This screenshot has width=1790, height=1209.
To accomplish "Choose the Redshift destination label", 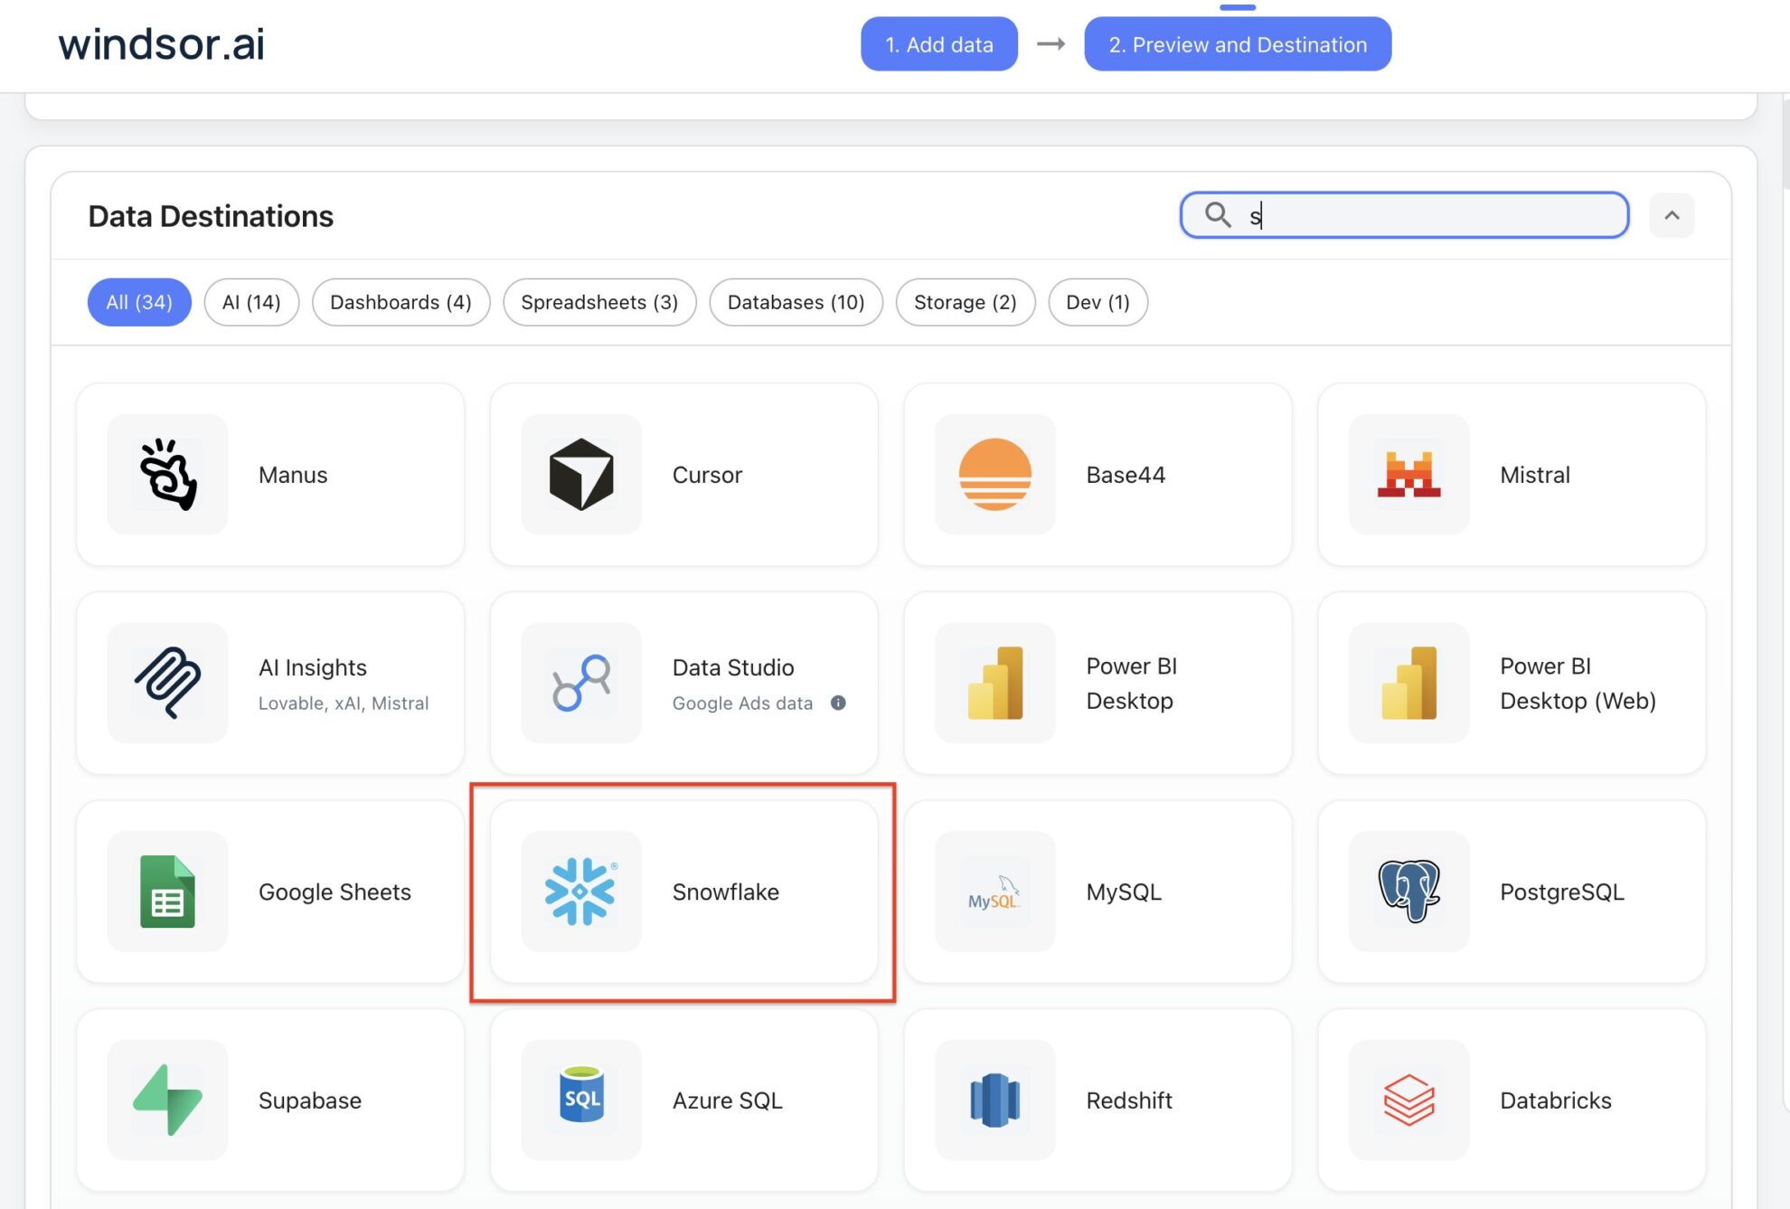I will point(1129,1100).
